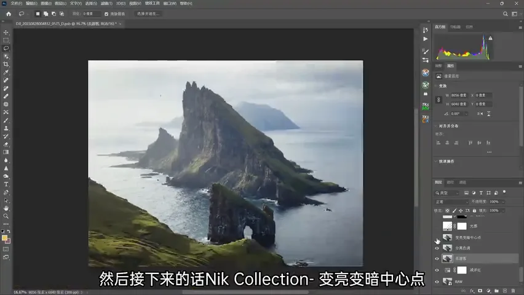Select the Eraser tool

coord(6,144)
